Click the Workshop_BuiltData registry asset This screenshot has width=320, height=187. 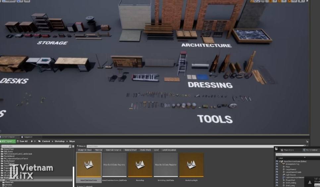point(166,165)
